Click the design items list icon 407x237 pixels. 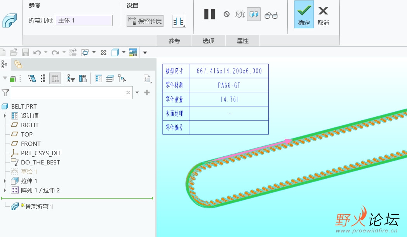pyautogui.click(x=99, y=79)
